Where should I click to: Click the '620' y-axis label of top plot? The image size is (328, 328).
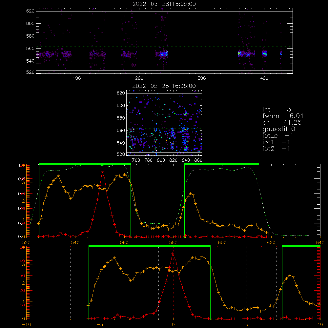(30, 11)
